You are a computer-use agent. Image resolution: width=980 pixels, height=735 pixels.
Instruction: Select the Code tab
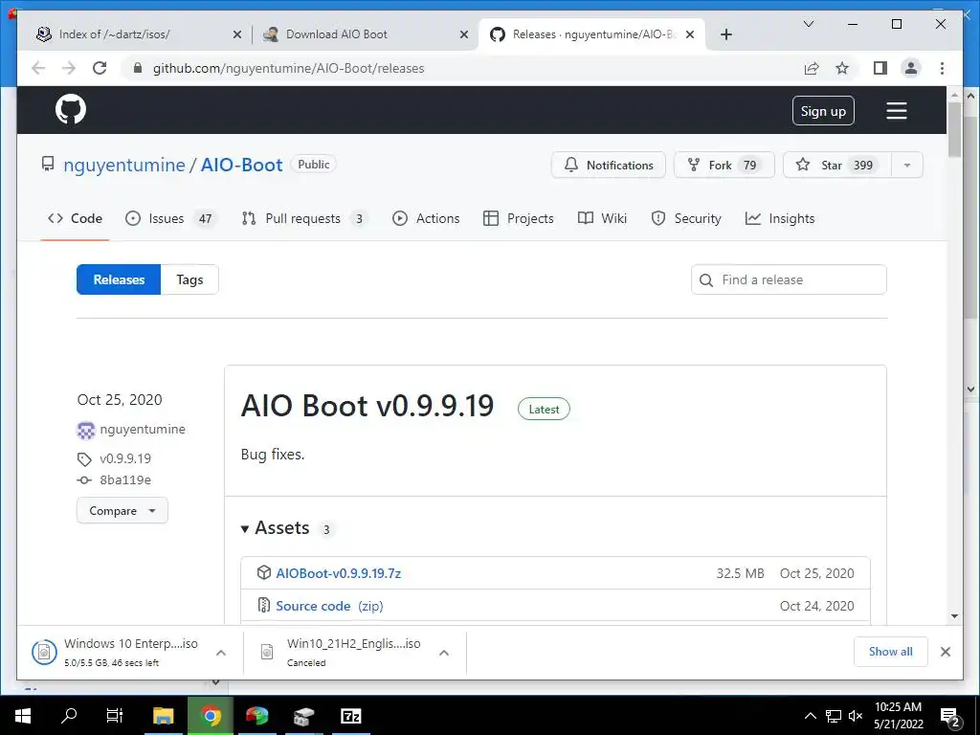click(75, 218)
